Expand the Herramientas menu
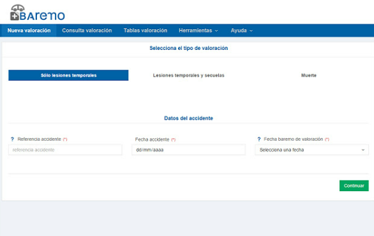The width and height of the screenshot is (374, 236). coord(198,31)
